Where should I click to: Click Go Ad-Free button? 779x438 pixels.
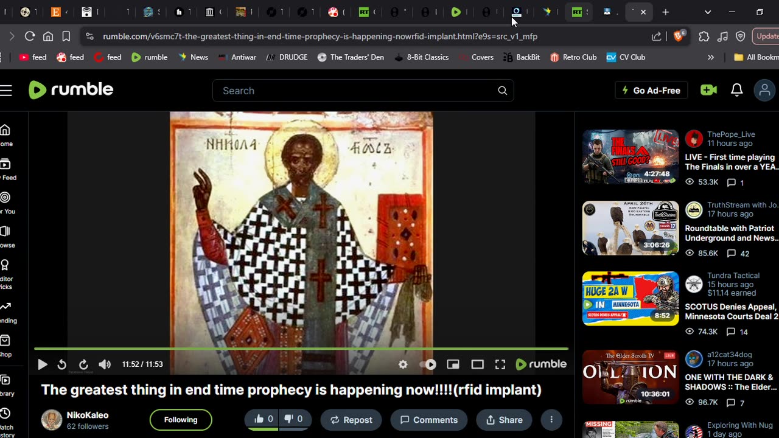click(x=651, y=91)
